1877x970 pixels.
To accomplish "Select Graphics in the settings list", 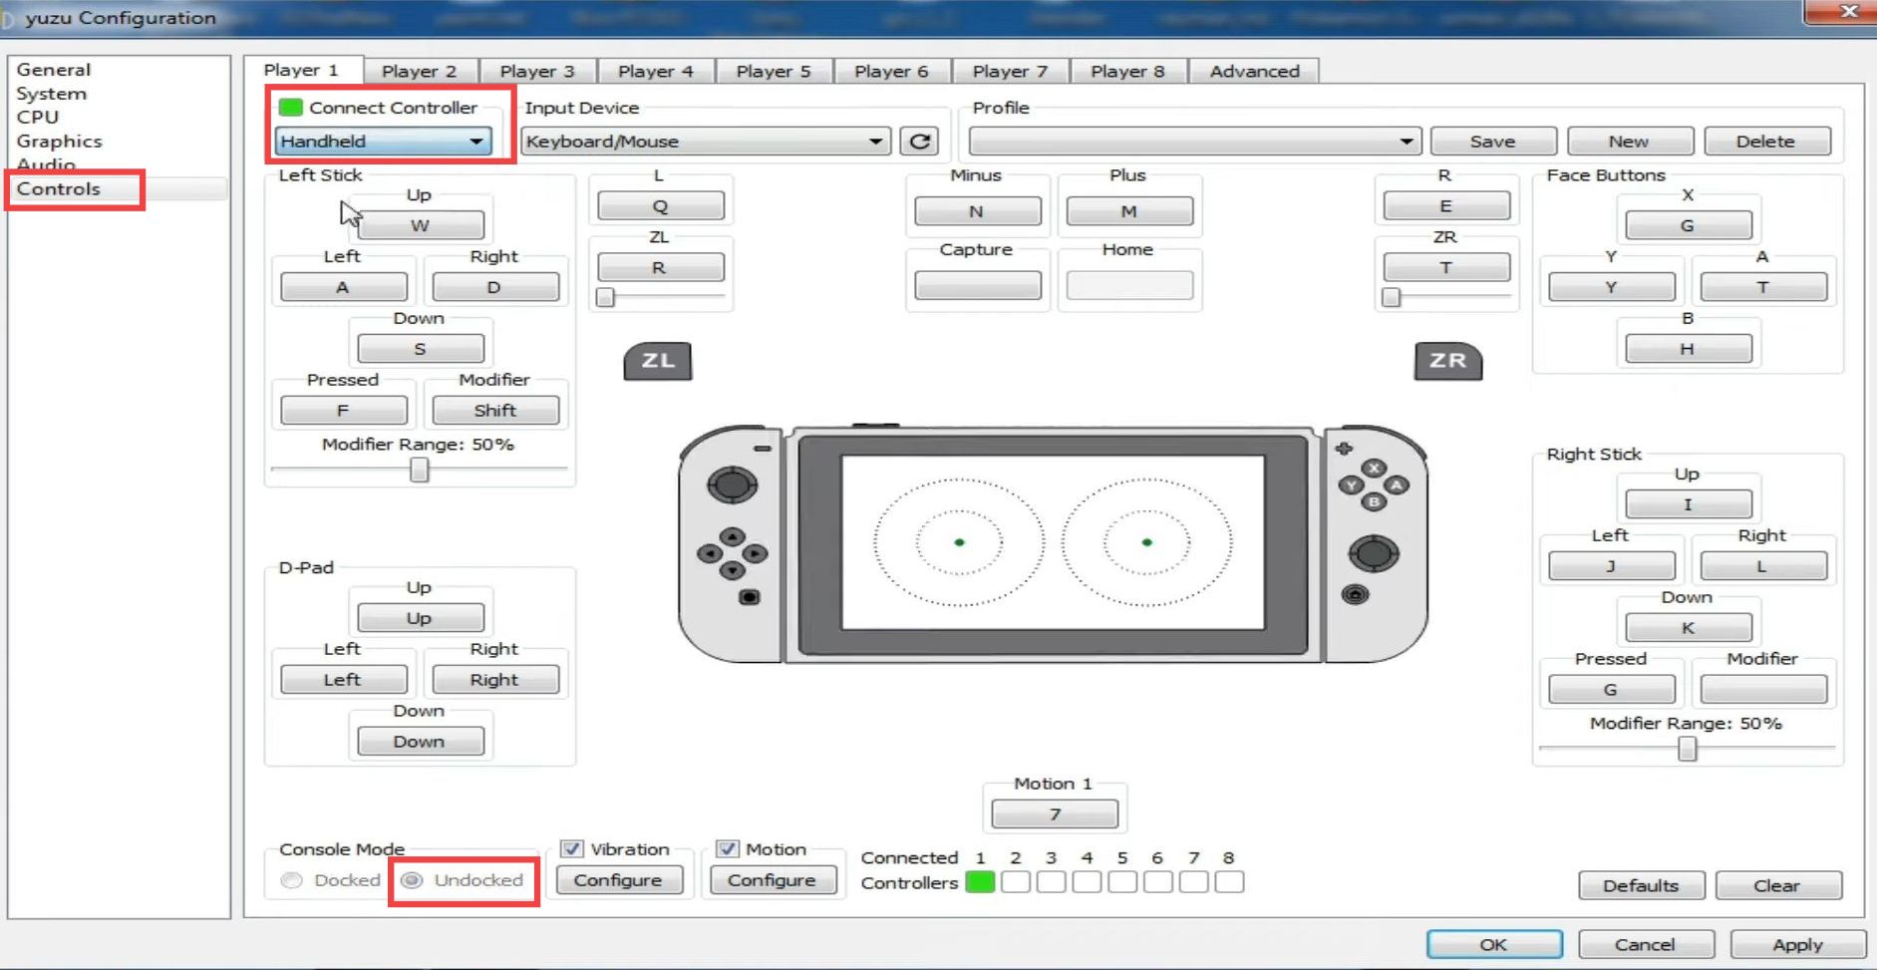I will [x=59, y=141].
